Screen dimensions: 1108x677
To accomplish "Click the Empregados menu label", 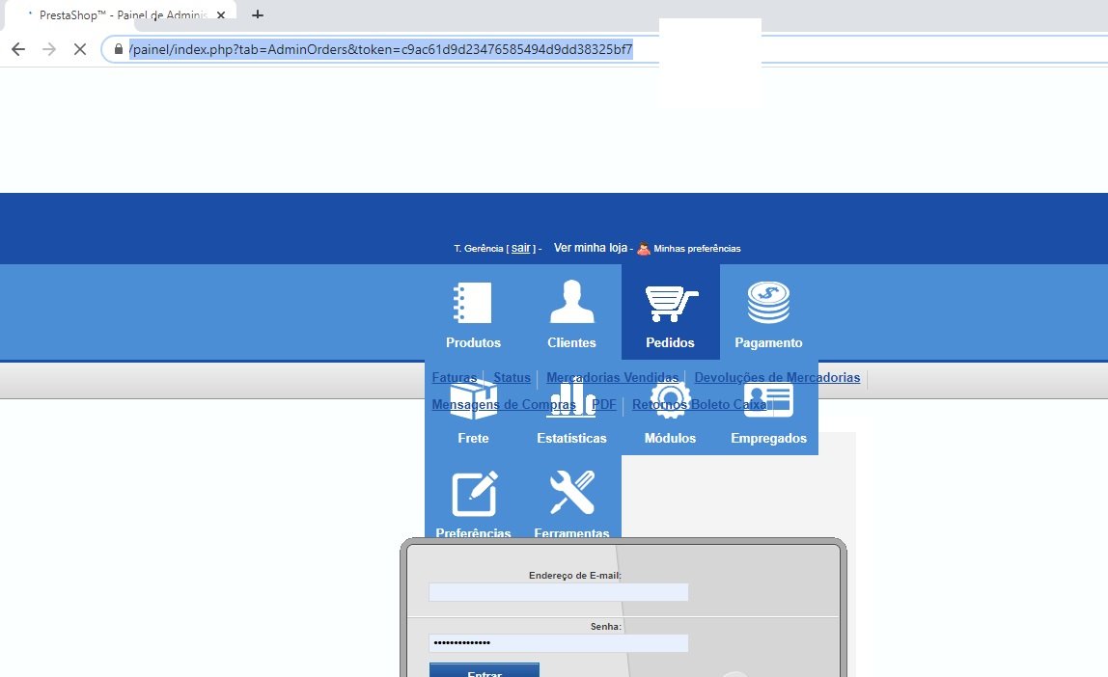I will coord(769,439).
